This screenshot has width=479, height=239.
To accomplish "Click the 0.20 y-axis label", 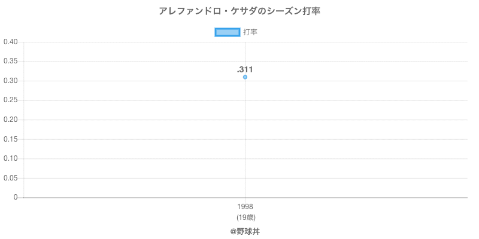I will point(10,119).
